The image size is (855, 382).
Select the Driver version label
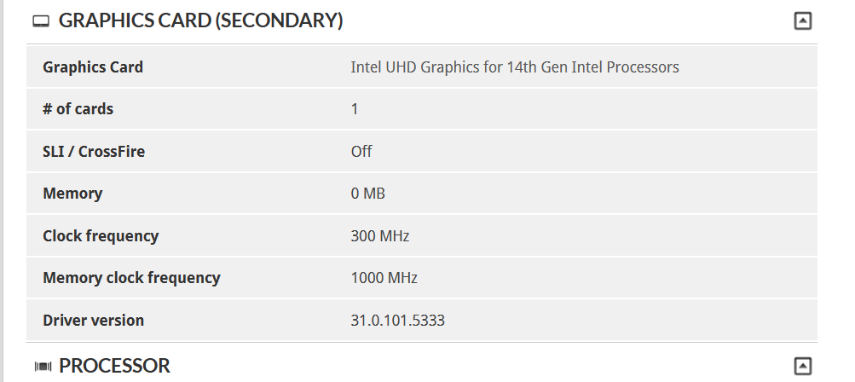pyautogui.click(x=93, y=321)
